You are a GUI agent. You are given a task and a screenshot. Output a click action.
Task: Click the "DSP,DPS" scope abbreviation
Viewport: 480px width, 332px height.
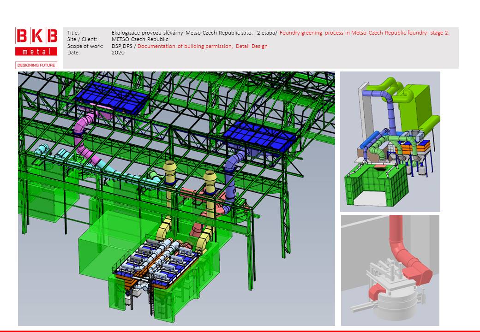122,46
